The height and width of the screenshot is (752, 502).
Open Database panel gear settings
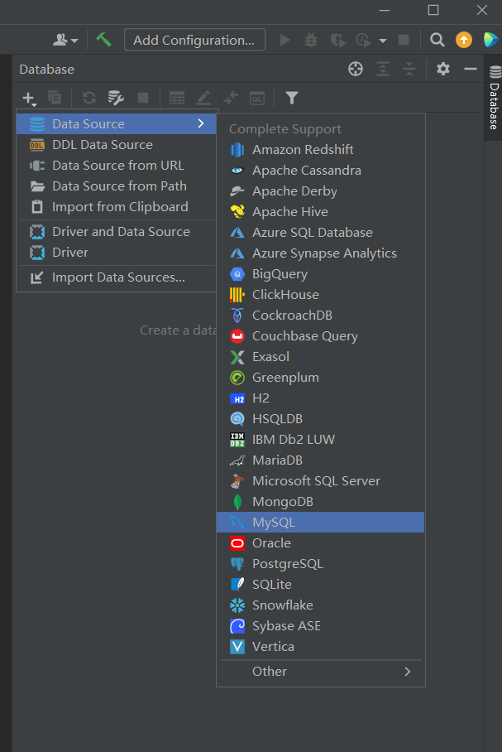[x=443, y=69]
